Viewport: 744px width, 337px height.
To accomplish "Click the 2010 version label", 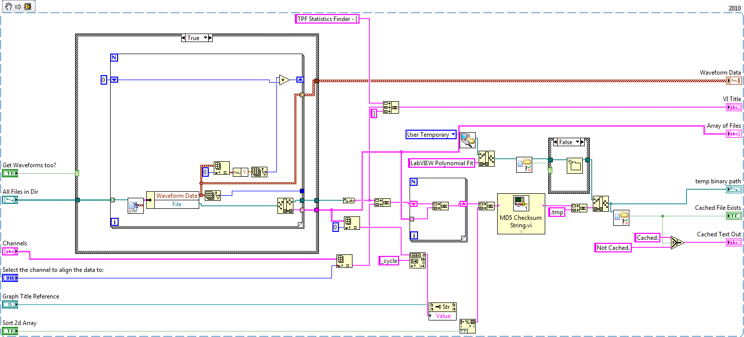I will (734, 8).
